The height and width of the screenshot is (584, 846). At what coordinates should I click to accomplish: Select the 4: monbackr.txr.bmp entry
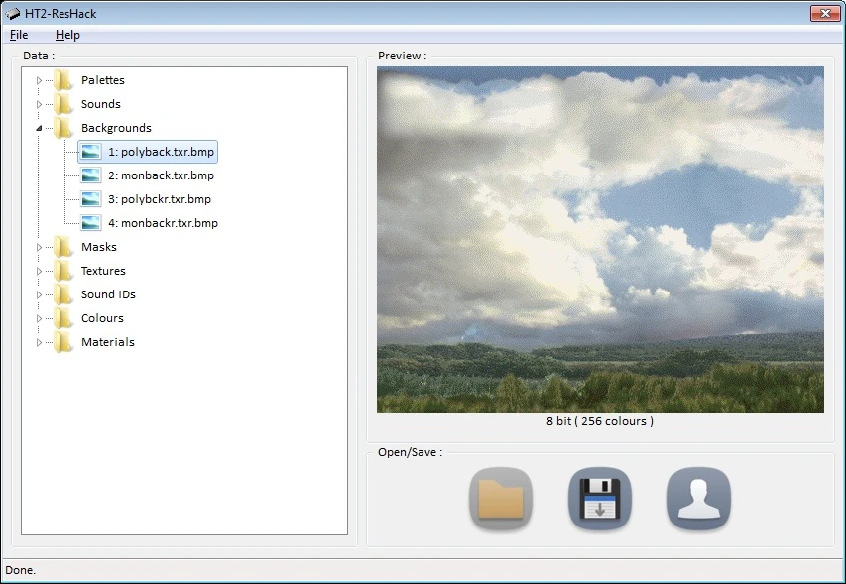(x=163, y=223)
